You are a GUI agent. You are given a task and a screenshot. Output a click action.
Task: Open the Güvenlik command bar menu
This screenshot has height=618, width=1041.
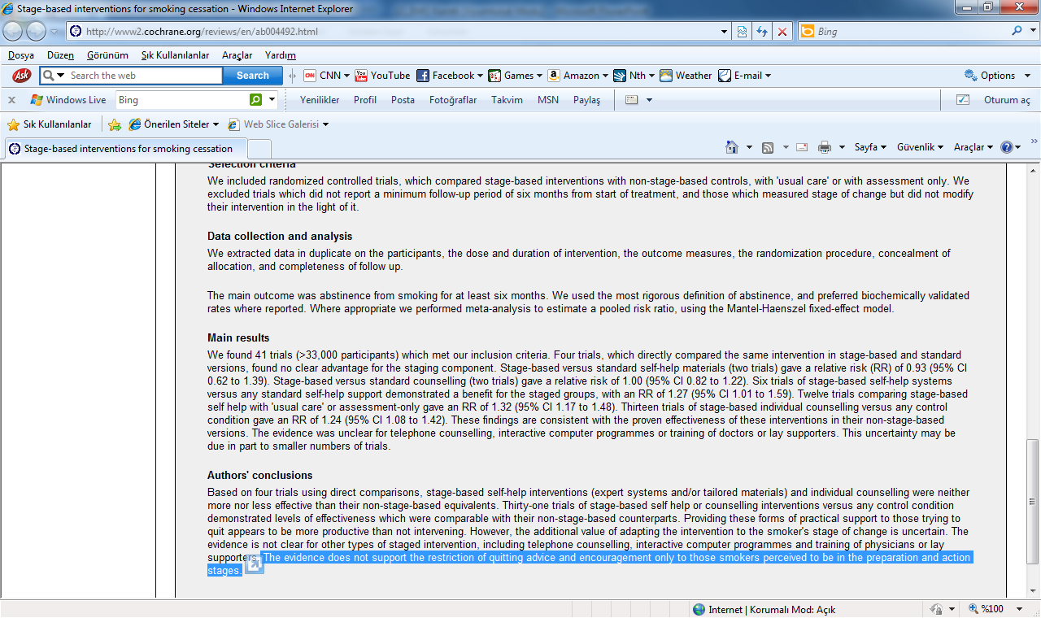coord(920,147)
